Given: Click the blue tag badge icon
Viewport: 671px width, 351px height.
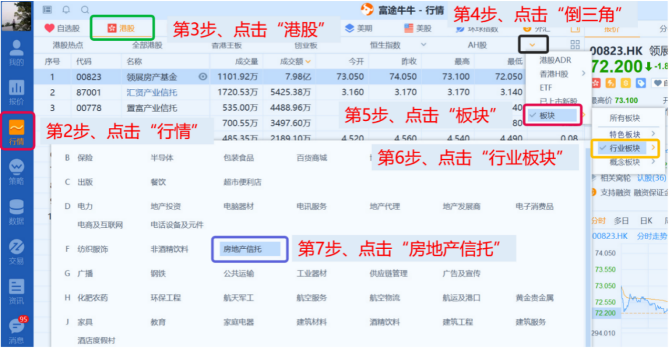Looking at the screenshot, I should (x=641, y=83).
